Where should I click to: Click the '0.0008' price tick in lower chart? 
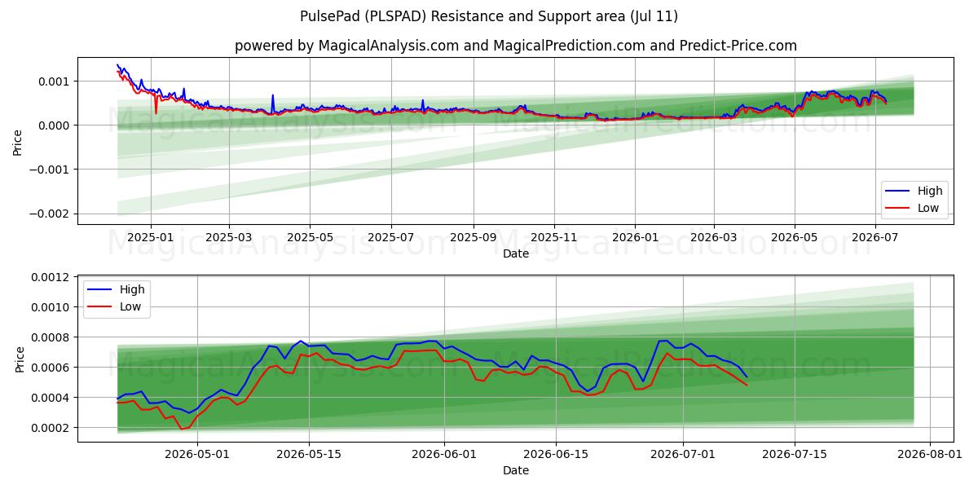click(53, 337)
